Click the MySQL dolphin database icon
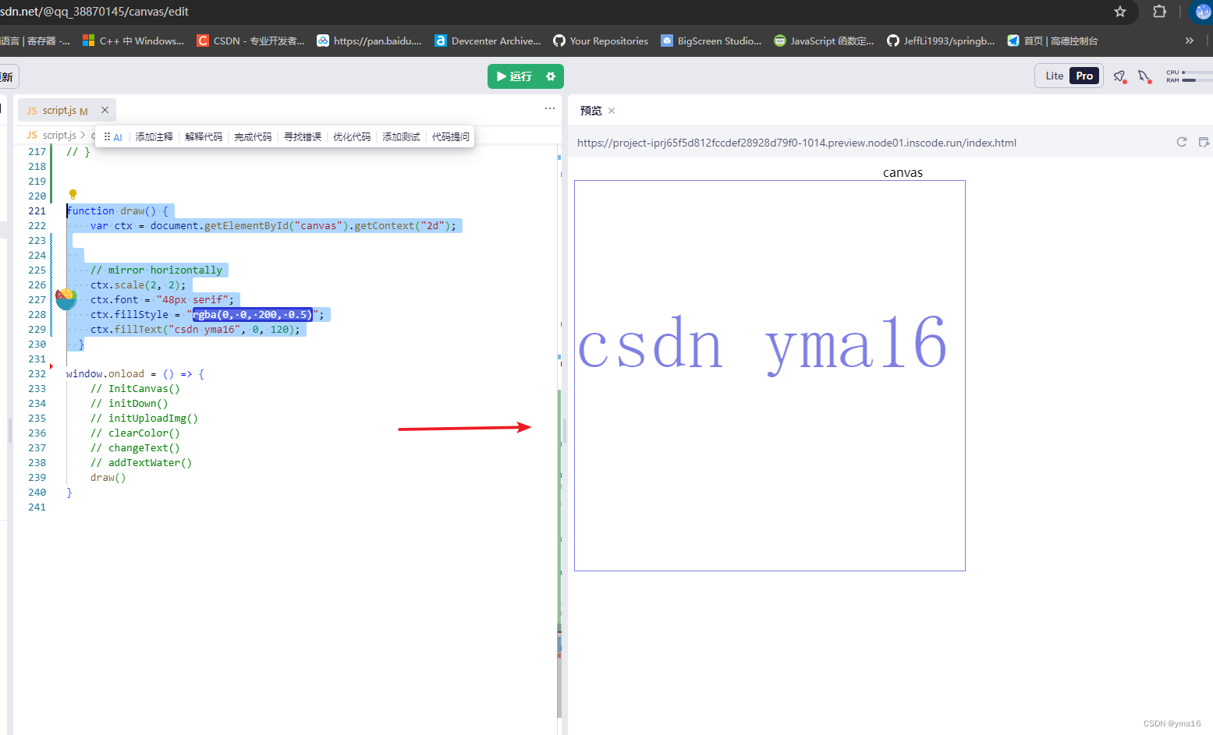Viewport: 1213px width, 735px height. point(1144,76)
